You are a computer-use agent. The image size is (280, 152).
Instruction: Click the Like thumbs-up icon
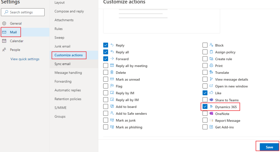click(211, 93)
